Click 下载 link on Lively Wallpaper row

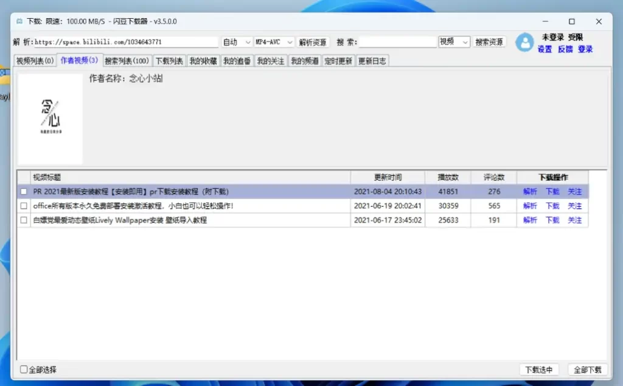point(552,220)
